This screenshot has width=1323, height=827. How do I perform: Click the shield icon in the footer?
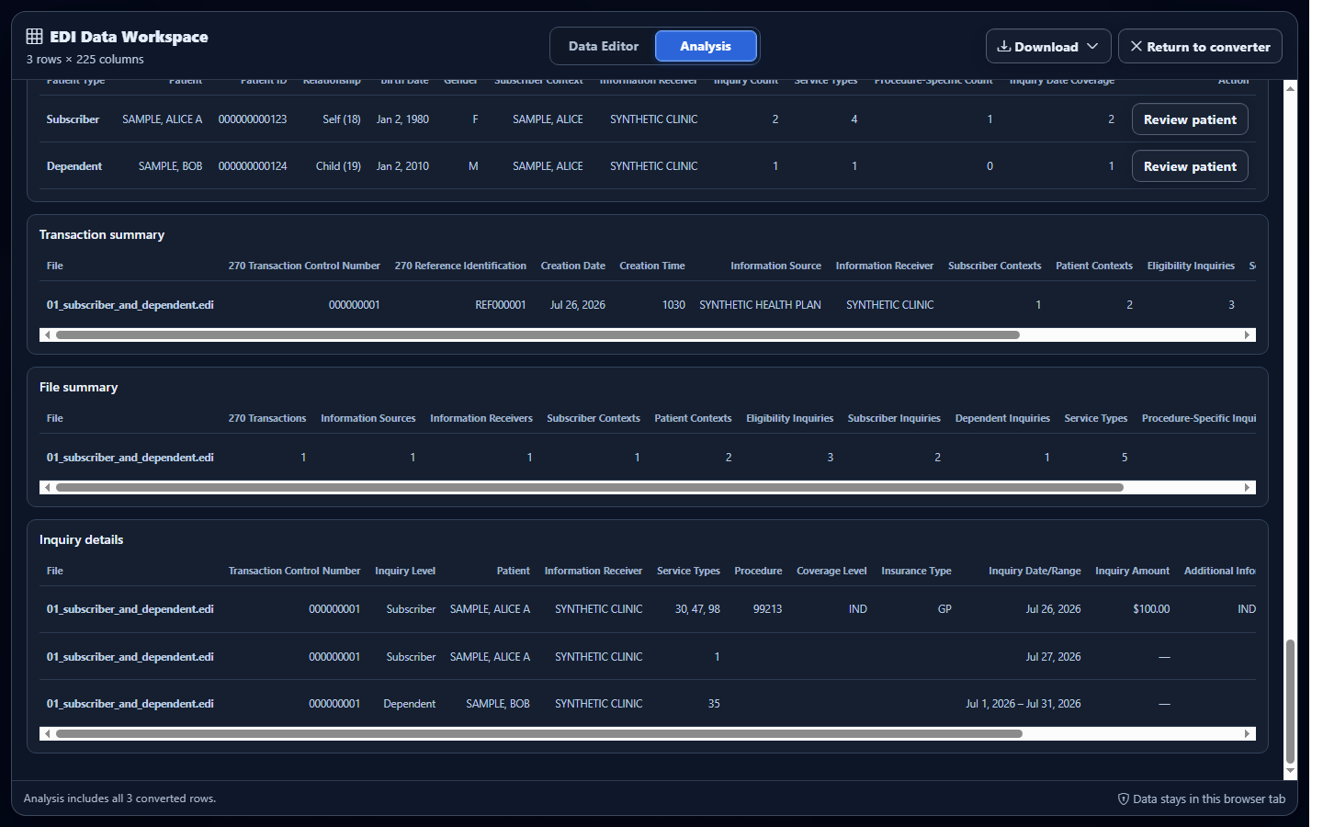(x=1123, y=799)
